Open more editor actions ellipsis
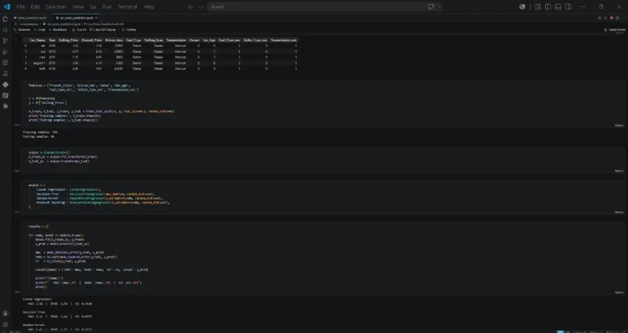Viewport: 628px width, 333px height. pos(623,18)
